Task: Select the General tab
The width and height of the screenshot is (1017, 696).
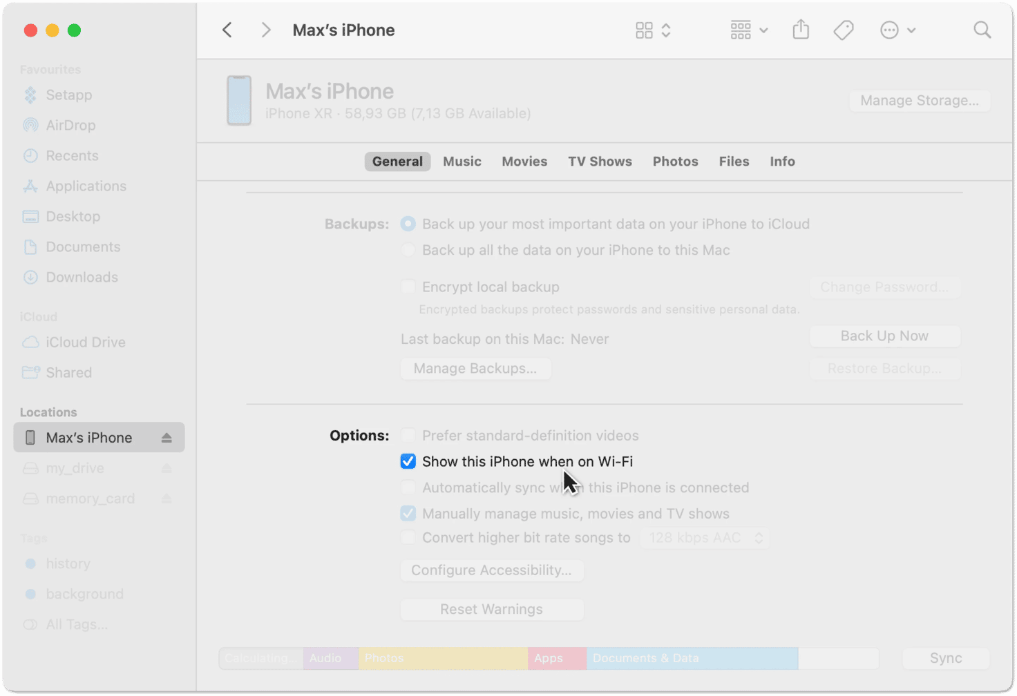Action: pyautogui.click(x=397, y=162)
